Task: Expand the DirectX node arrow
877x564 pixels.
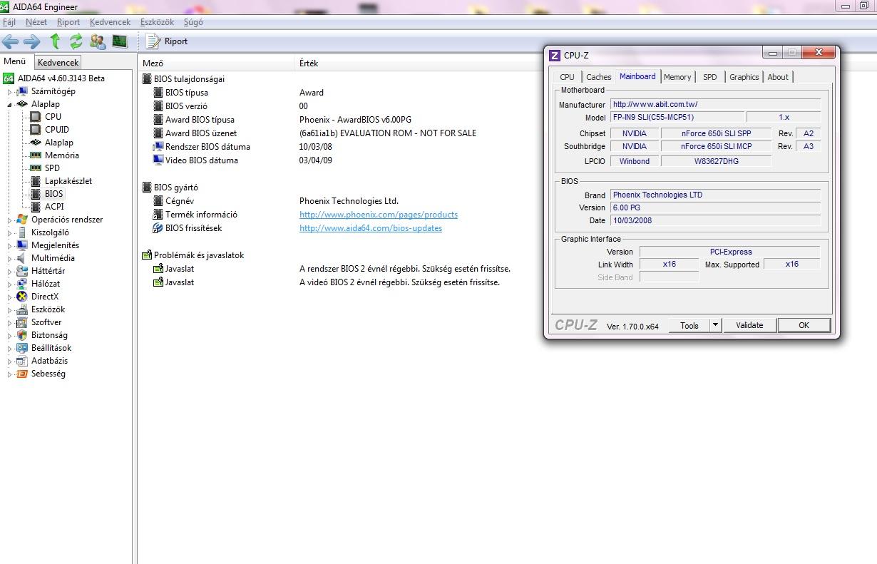Action: click(9, 297)
